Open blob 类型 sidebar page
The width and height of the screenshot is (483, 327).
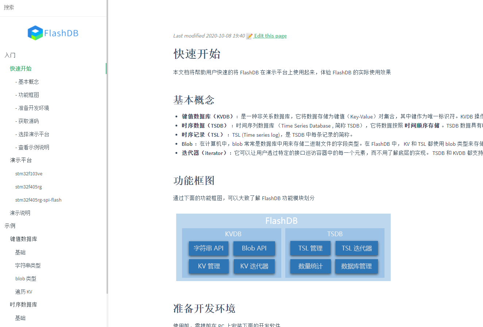[26, 279]
